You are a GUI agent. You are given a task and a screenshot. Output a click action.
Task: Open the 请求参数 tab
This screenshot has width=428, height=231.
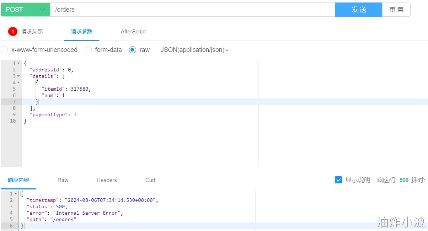[x=82, y=32]
